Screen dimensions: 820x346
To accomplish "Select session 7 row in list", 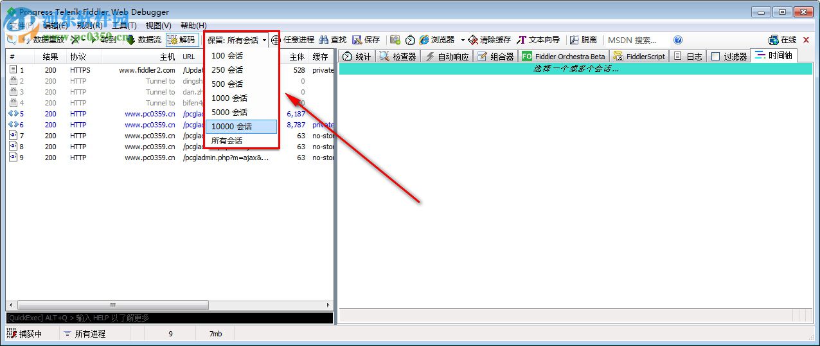I will 170,136.
